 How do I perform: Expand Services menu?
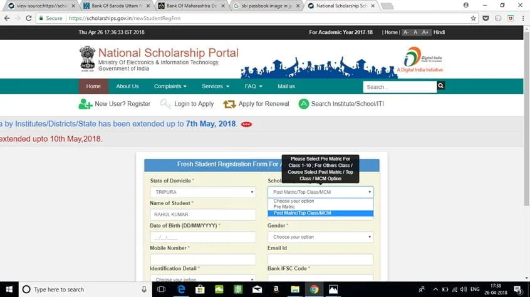[x=216, y=86]
